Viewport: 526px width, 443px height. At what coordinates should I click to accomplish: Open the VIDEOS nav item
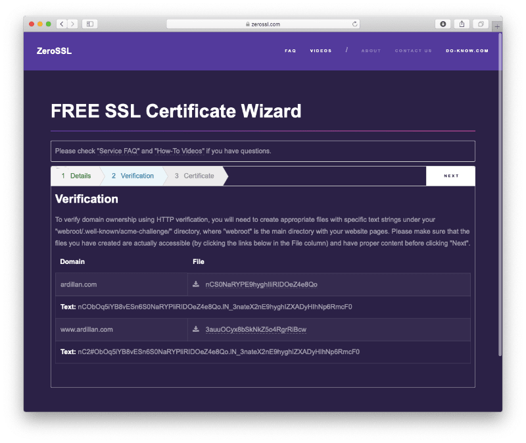pyautogui.click(x=321, y=51)
